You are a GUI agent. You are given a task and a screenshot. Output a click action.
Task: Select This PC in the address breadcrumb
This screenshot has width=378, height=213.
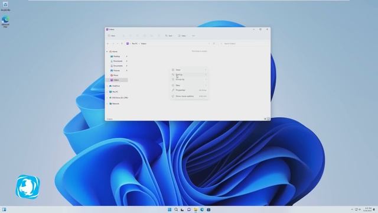pyautogui.click(x=135, y=44)
